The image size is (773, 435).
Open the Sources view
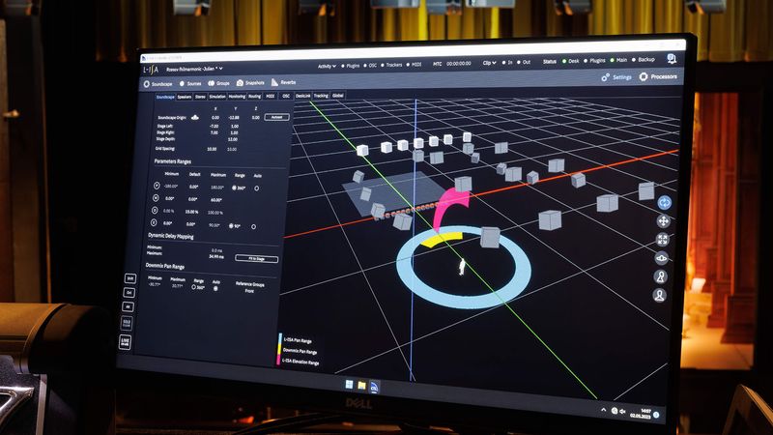[190, 84]
